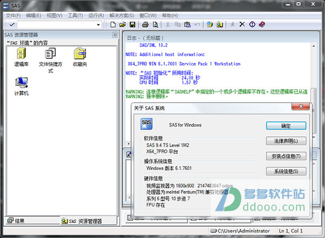Open the 解决方案(S) menu
Viewport: 325px width, 238px height.
pyautogui.click(x=121, y=16)
